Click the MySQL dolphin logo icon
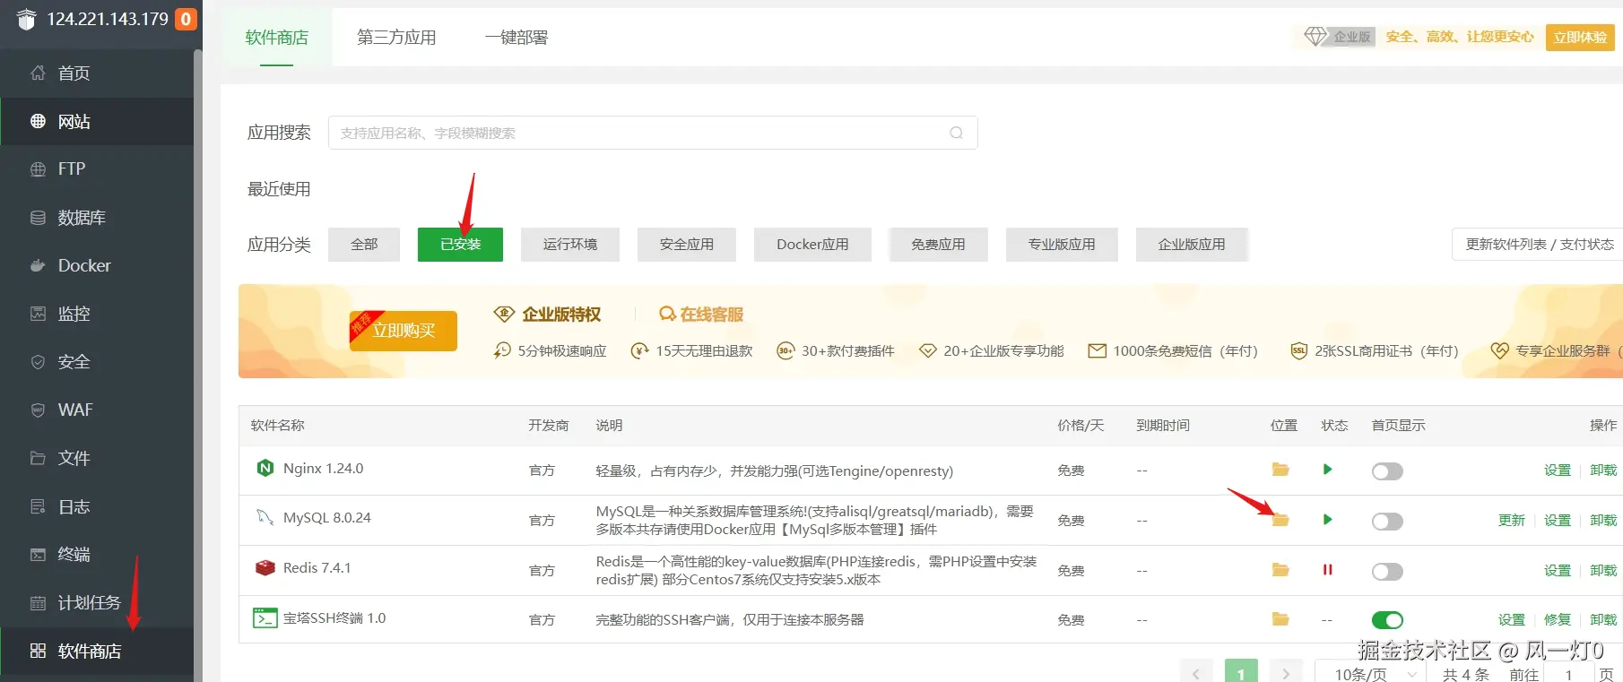Image resolution: width=1623 pixels, height=682 pixels. point(265,517)
